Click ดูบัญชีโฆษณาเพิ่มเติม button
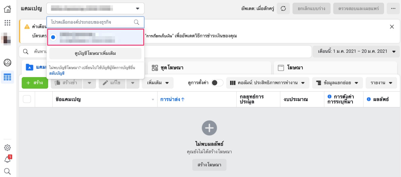This screenshot has height=177, width=401. (95, 54)
